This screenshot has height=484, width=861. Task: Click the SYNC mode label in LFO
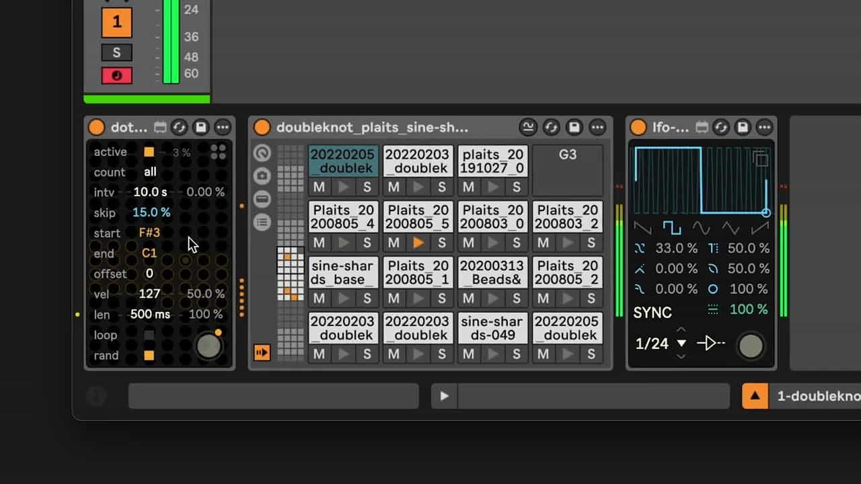click(x=652, y=313)
